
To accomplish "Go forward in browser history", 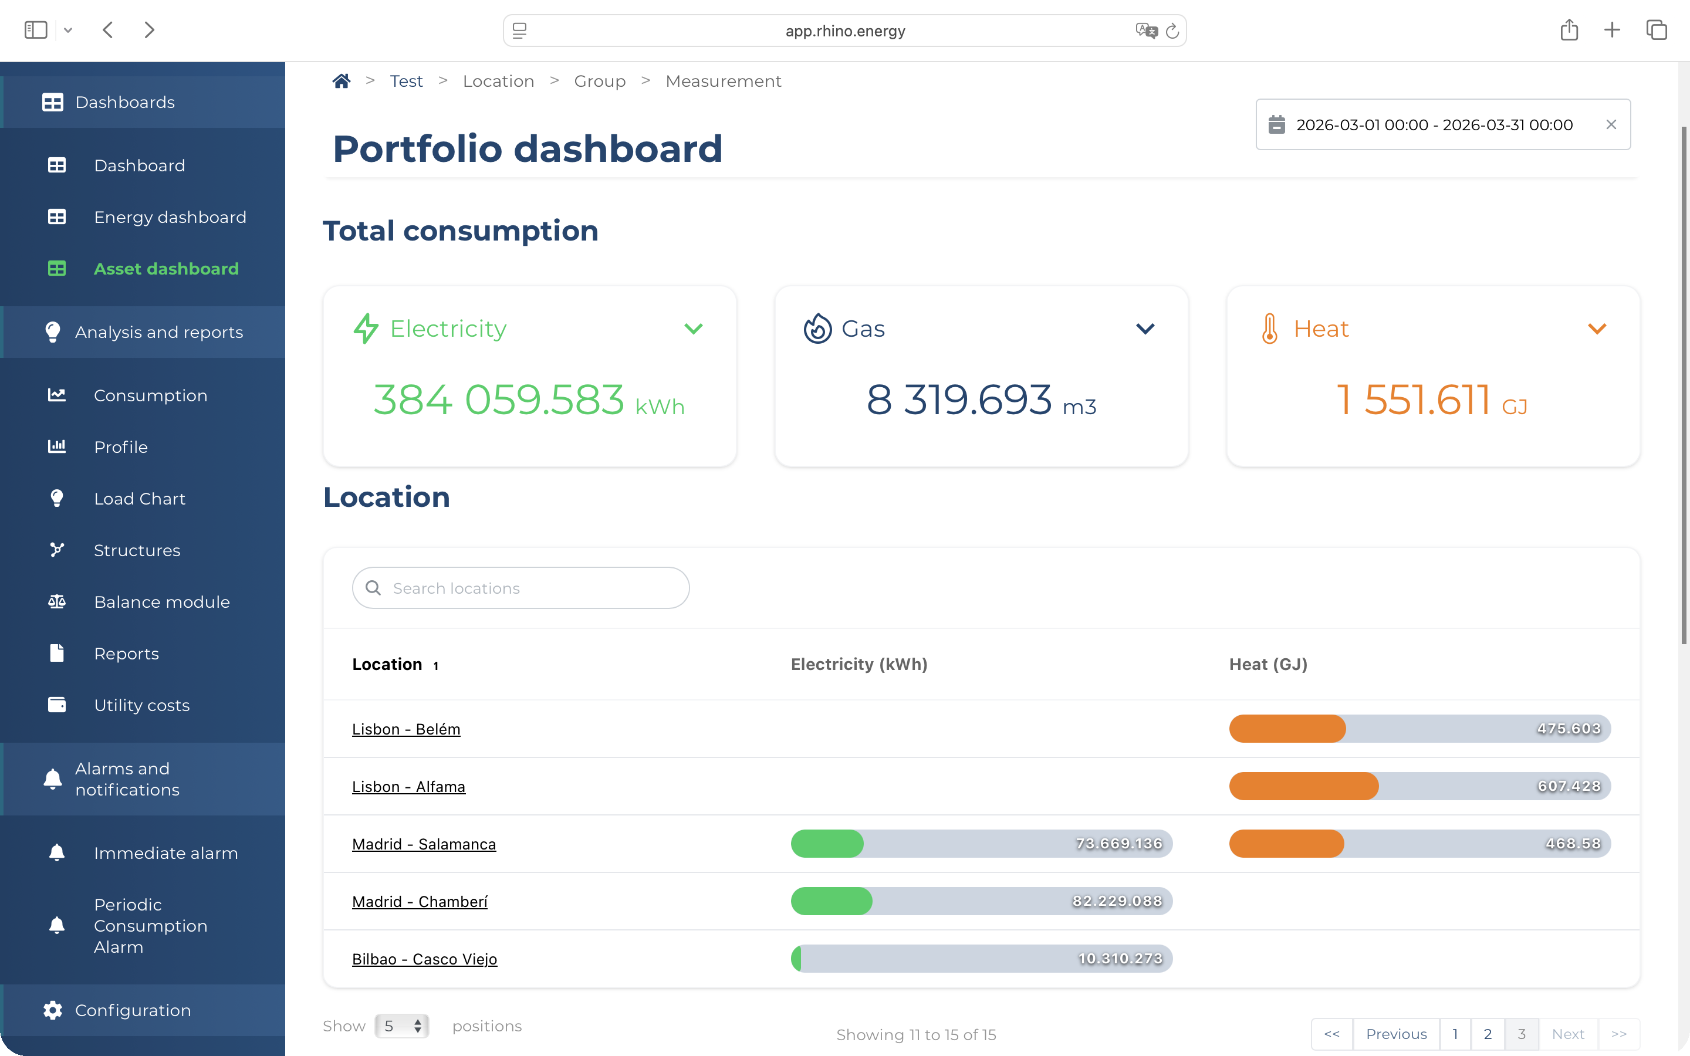I will tap(148, 29).
